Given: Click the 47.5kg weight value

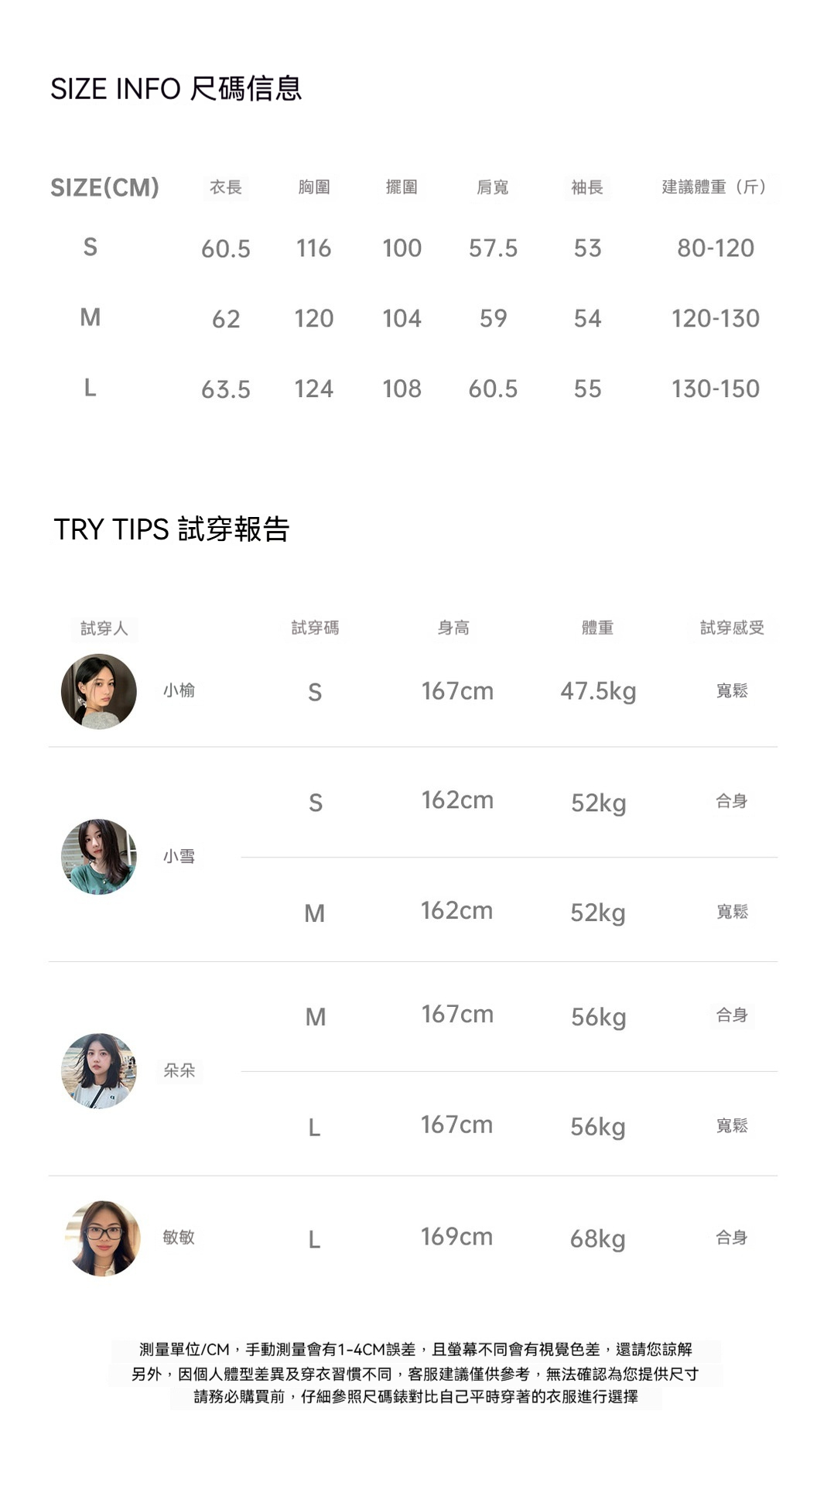Looking at the screenshot, I should click(598, 691).
